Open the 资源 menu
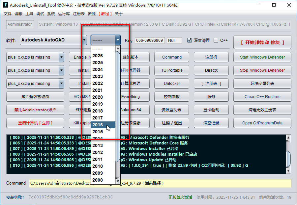The height and width of the screenshot is (205, 297). pos(92,13)
